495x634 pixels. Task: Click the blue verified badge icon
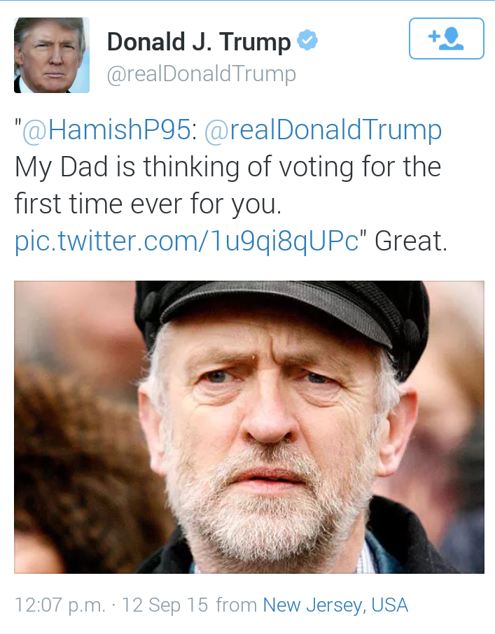[307, 41]
